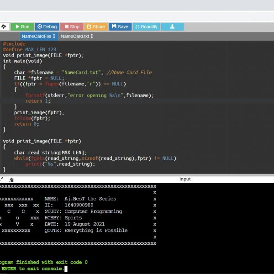The height and width of the screenshot is (274, 274).
Task: Start the Debug session
Action: [47, 27]
